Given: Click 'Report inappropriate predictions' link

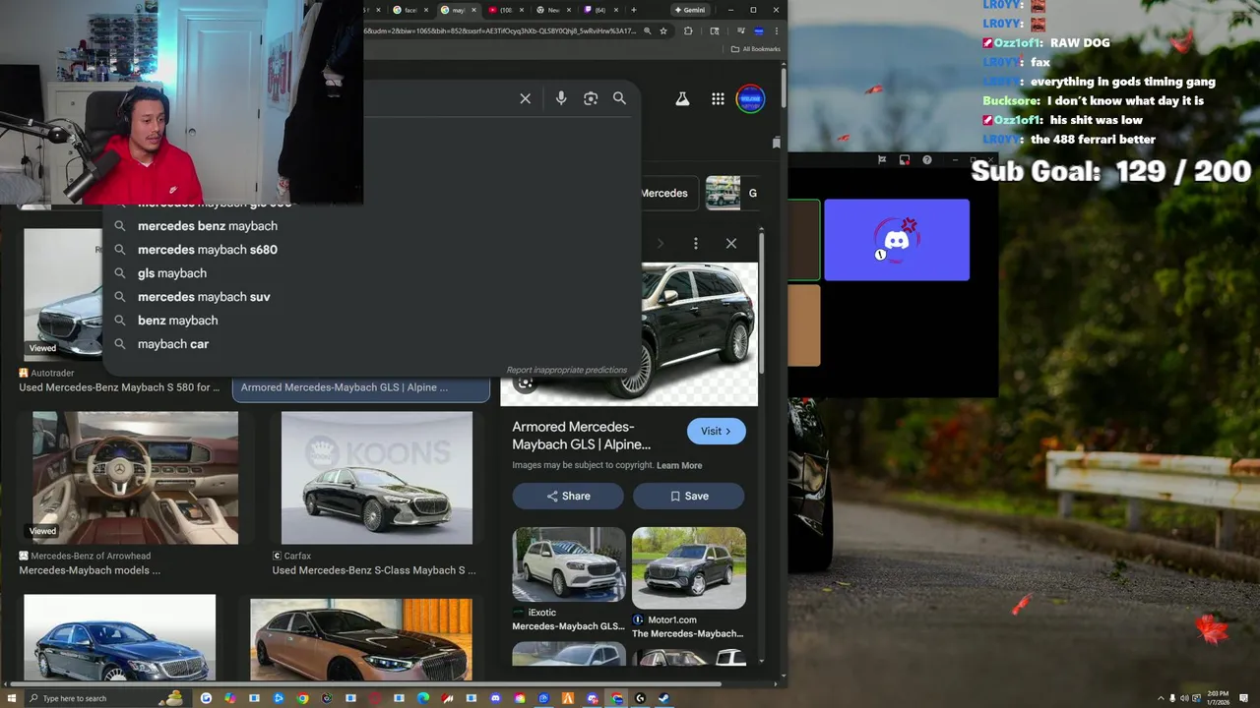Looking at the screenshot, I should 566,370.
